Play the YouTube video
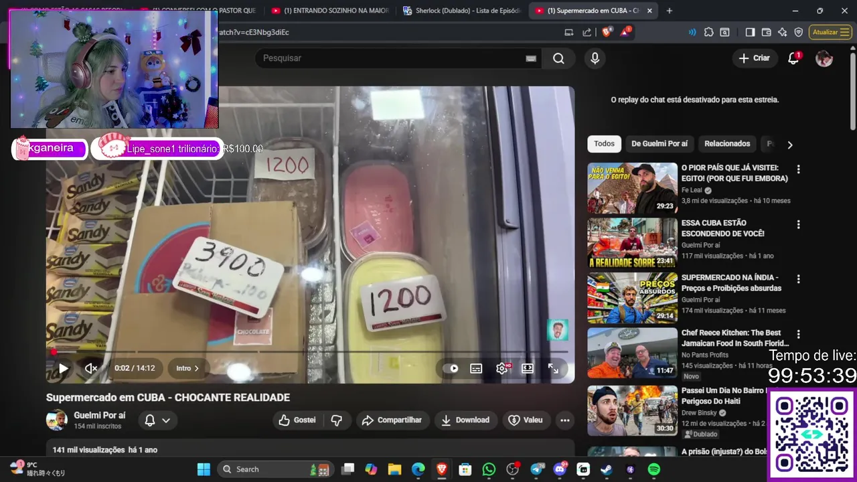This screenshot has height=482, width=857. (x=64, y=368)
